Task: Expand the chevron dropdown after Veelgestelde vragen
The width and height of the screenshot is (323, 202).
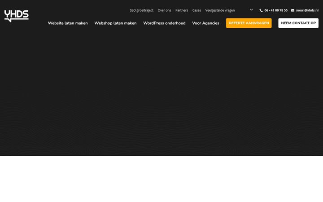Action: tap(251, 10)
